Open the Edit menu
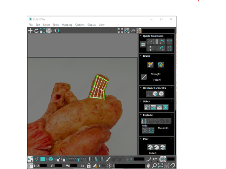Image resolution: width=226 pixels, height=169 pixels. tap(38, 25)
